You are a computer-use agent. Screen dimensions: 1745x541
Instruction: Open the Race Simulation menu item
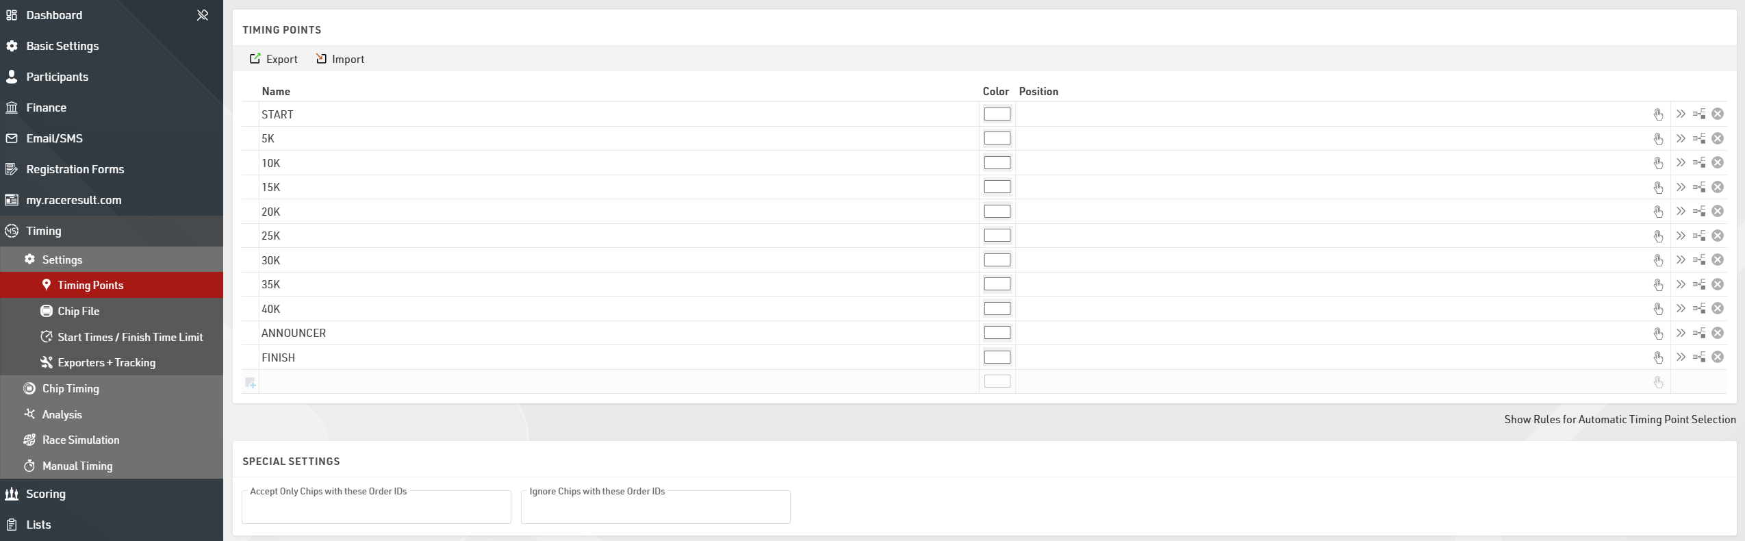point(81,440)
